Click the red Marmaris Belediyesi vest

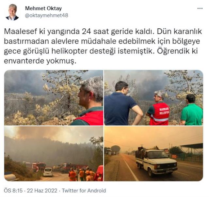point(160,114)
